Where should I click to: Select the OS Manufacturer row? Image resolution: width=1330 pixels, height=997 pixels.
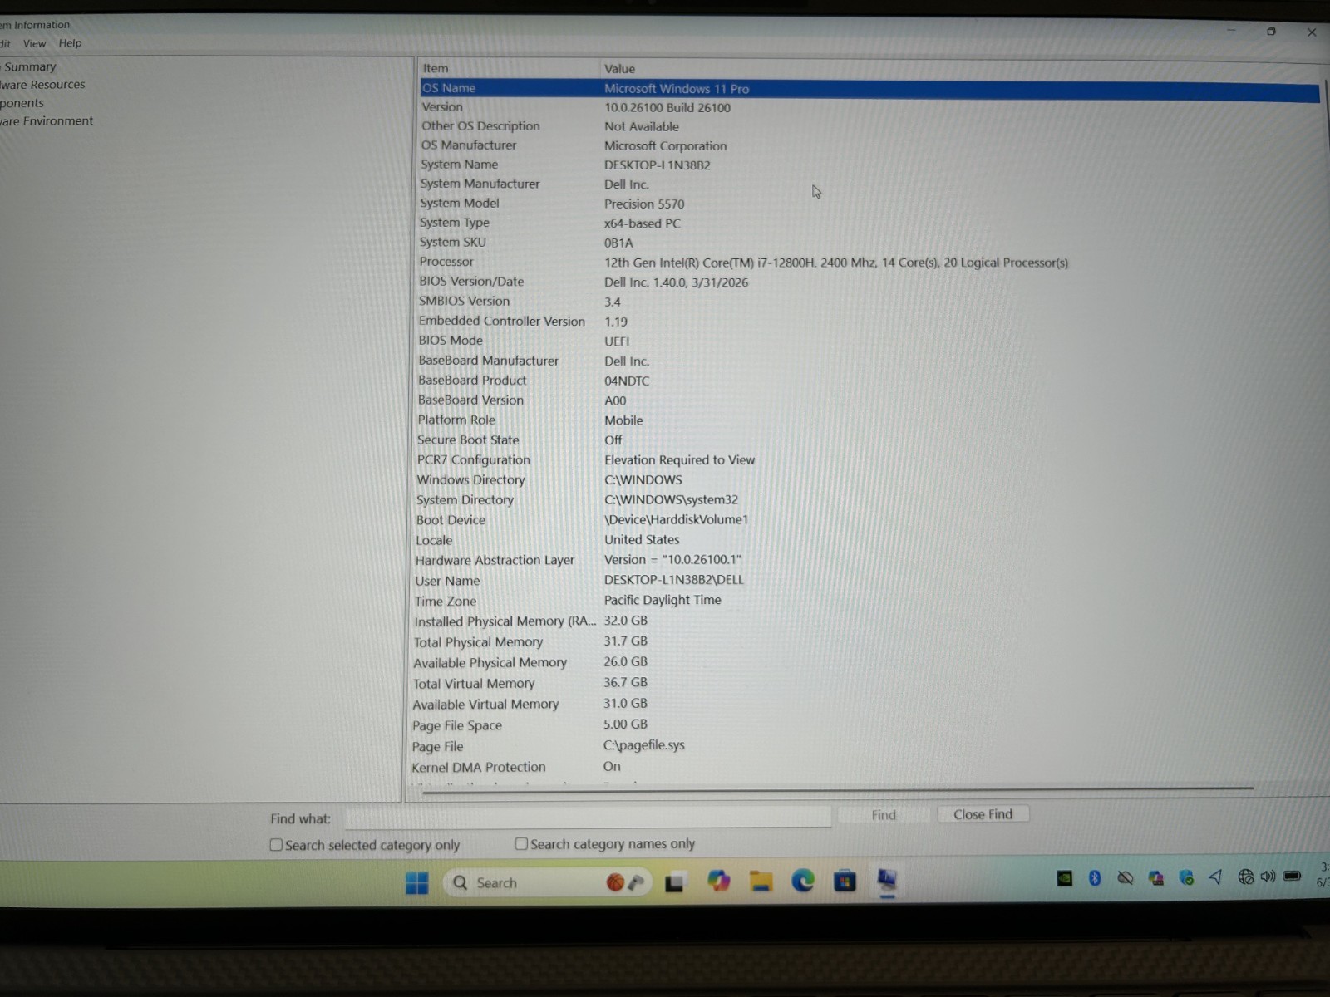(869, 145)
